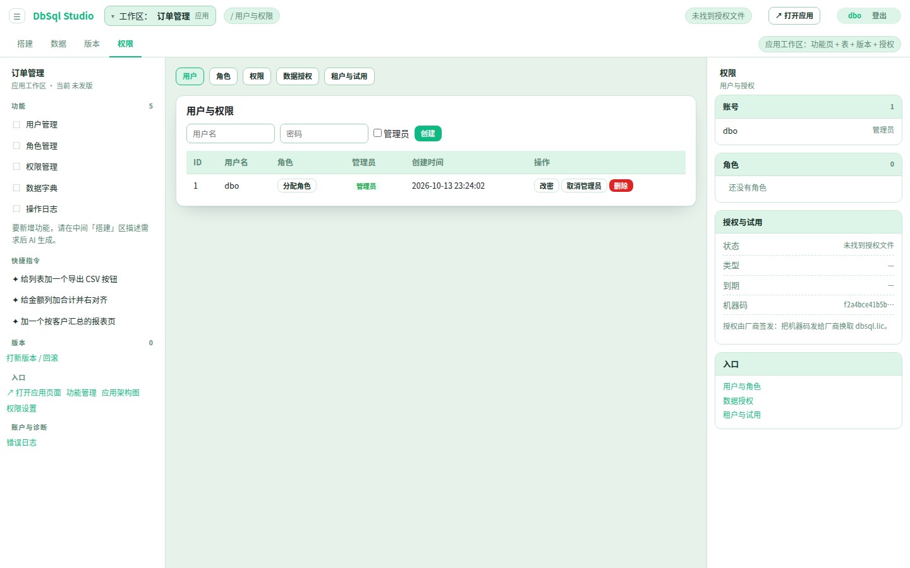Viewport: 910px width, 568px height.
Task: Open the 租户与试用 link in 入口 panel
Action: (742, 415)
